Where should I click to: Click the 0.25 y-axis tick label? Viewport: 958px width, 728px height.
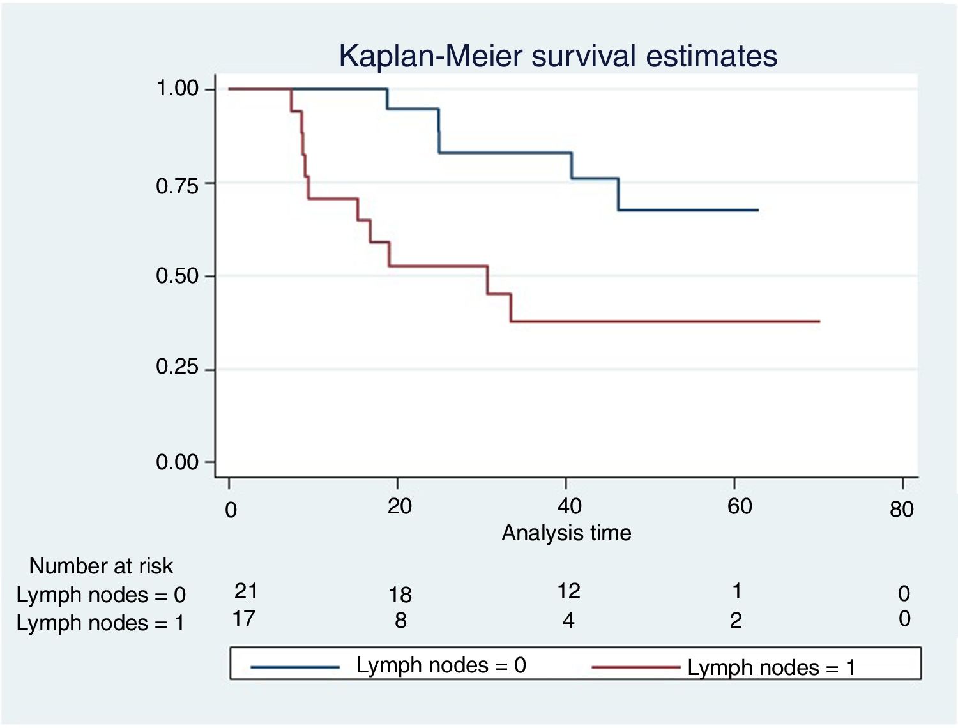(177, 367)
